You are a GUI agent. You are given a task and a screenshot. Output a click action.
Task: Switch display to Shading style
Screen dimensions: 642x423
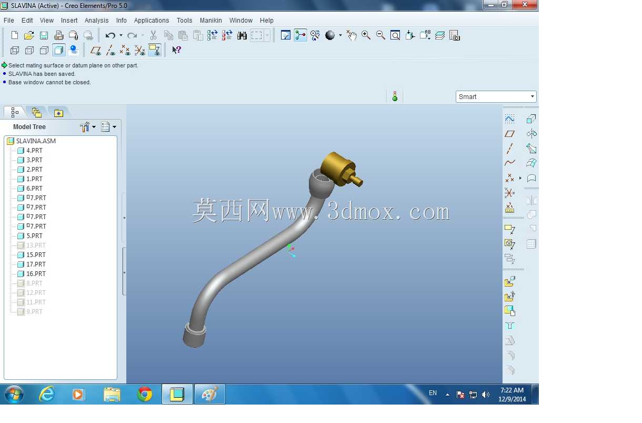(59, 50)
